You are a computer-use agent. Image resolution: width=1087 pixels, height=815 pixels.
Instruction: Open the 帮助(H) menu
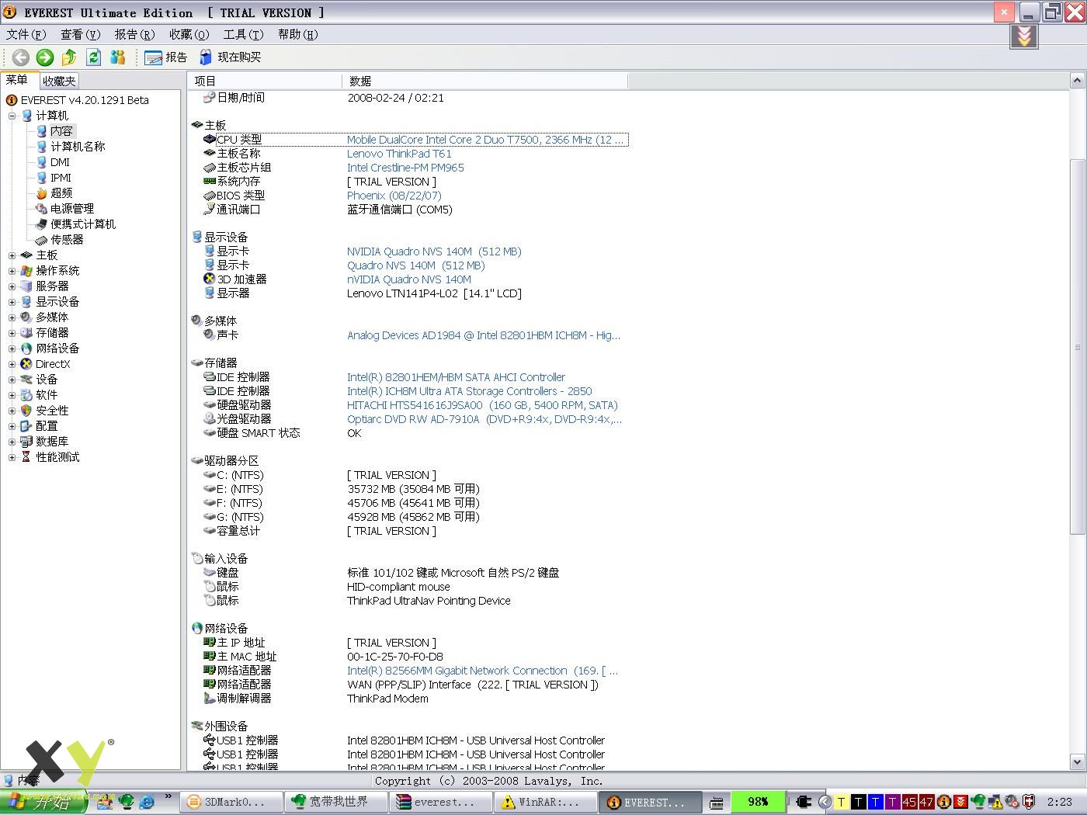tap(297, 34)
